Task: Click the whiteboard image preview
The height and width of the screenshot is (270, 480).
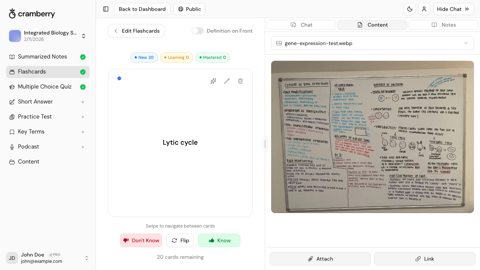Action: coord(372,137)
